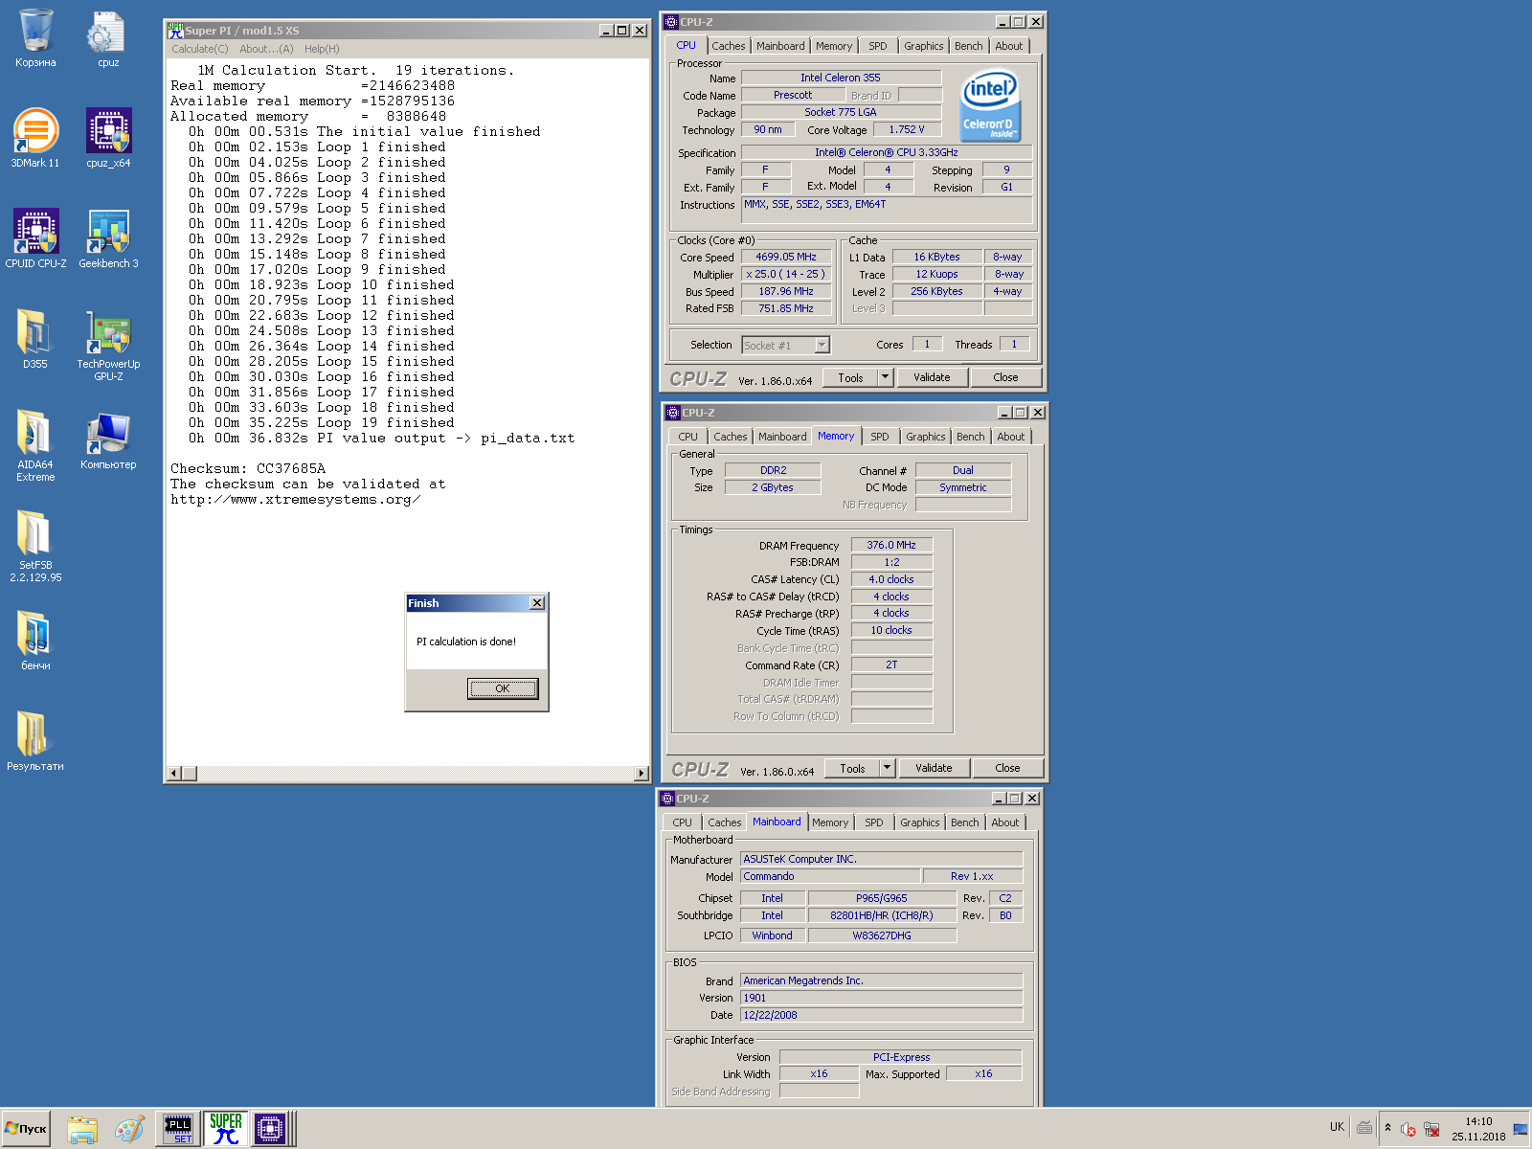
Task: Click Validate in Memory CPU-Z window
Action: (934, 768)
